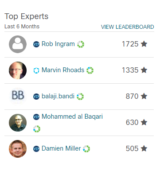Click Mohammed al Baqari's VIP badge icon
This screenshot has width=168, height=171.
click(x=36, y=117)
